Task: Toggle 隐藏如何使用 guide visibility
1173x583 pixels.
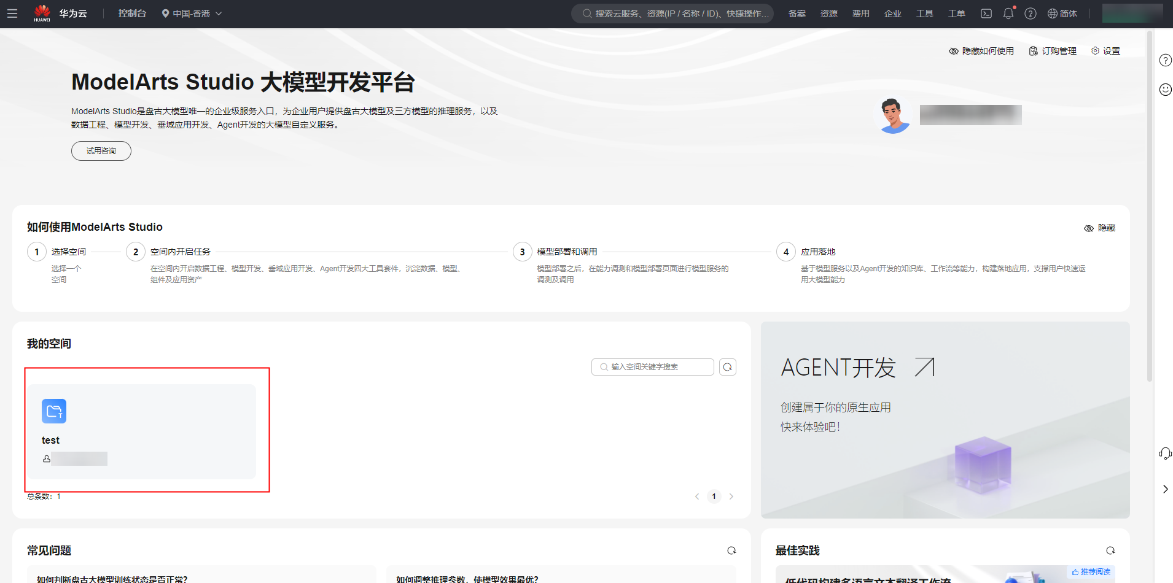Action: 981,51
